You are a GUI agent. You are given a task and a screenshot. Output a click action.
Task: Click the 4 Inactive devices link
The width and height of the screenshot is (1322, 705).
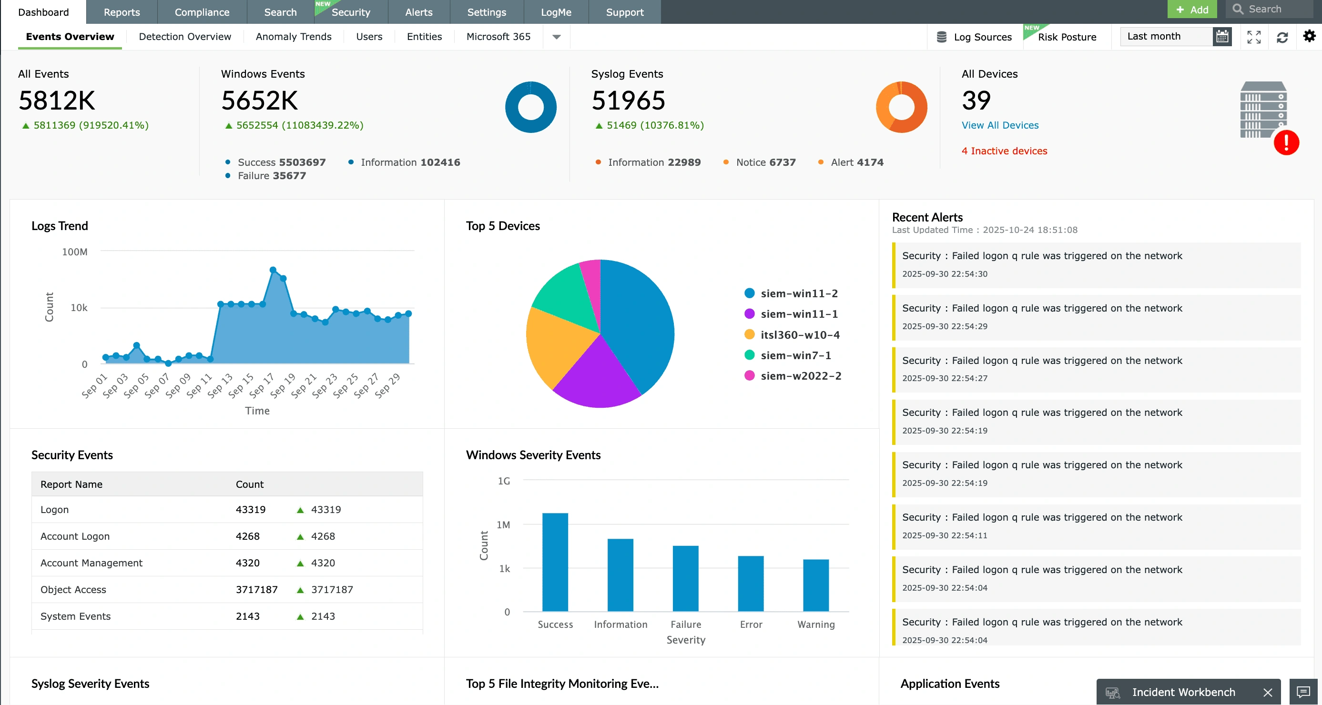point(1004,151)
